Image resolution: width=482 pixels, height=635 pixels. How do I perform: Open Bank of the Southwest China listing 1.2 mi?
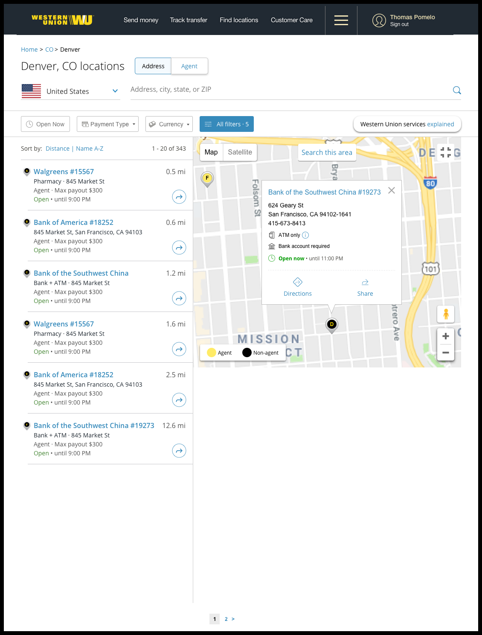[x=81, y=273]
